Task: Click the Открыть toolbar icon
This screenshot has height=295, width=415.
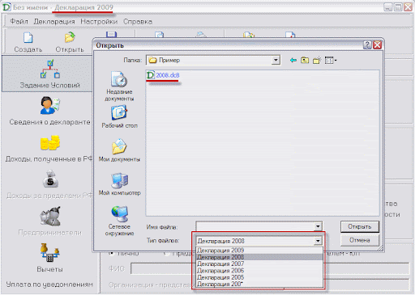Action: 70,42
